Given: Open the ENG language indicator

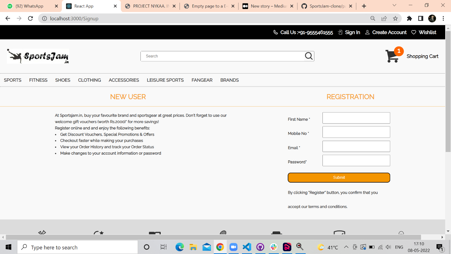Looking at the screenshot, I should coord(399,247).
